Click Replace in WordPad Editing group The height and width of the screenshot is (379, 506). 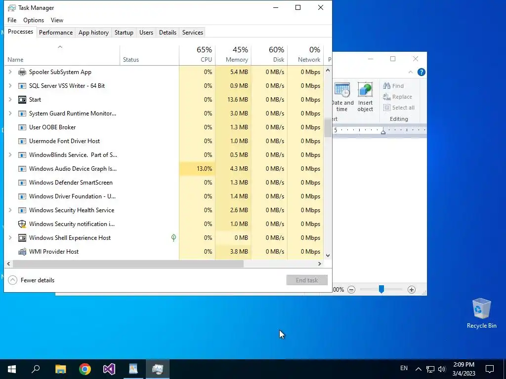pyautogui.click(x=398, y=97)
